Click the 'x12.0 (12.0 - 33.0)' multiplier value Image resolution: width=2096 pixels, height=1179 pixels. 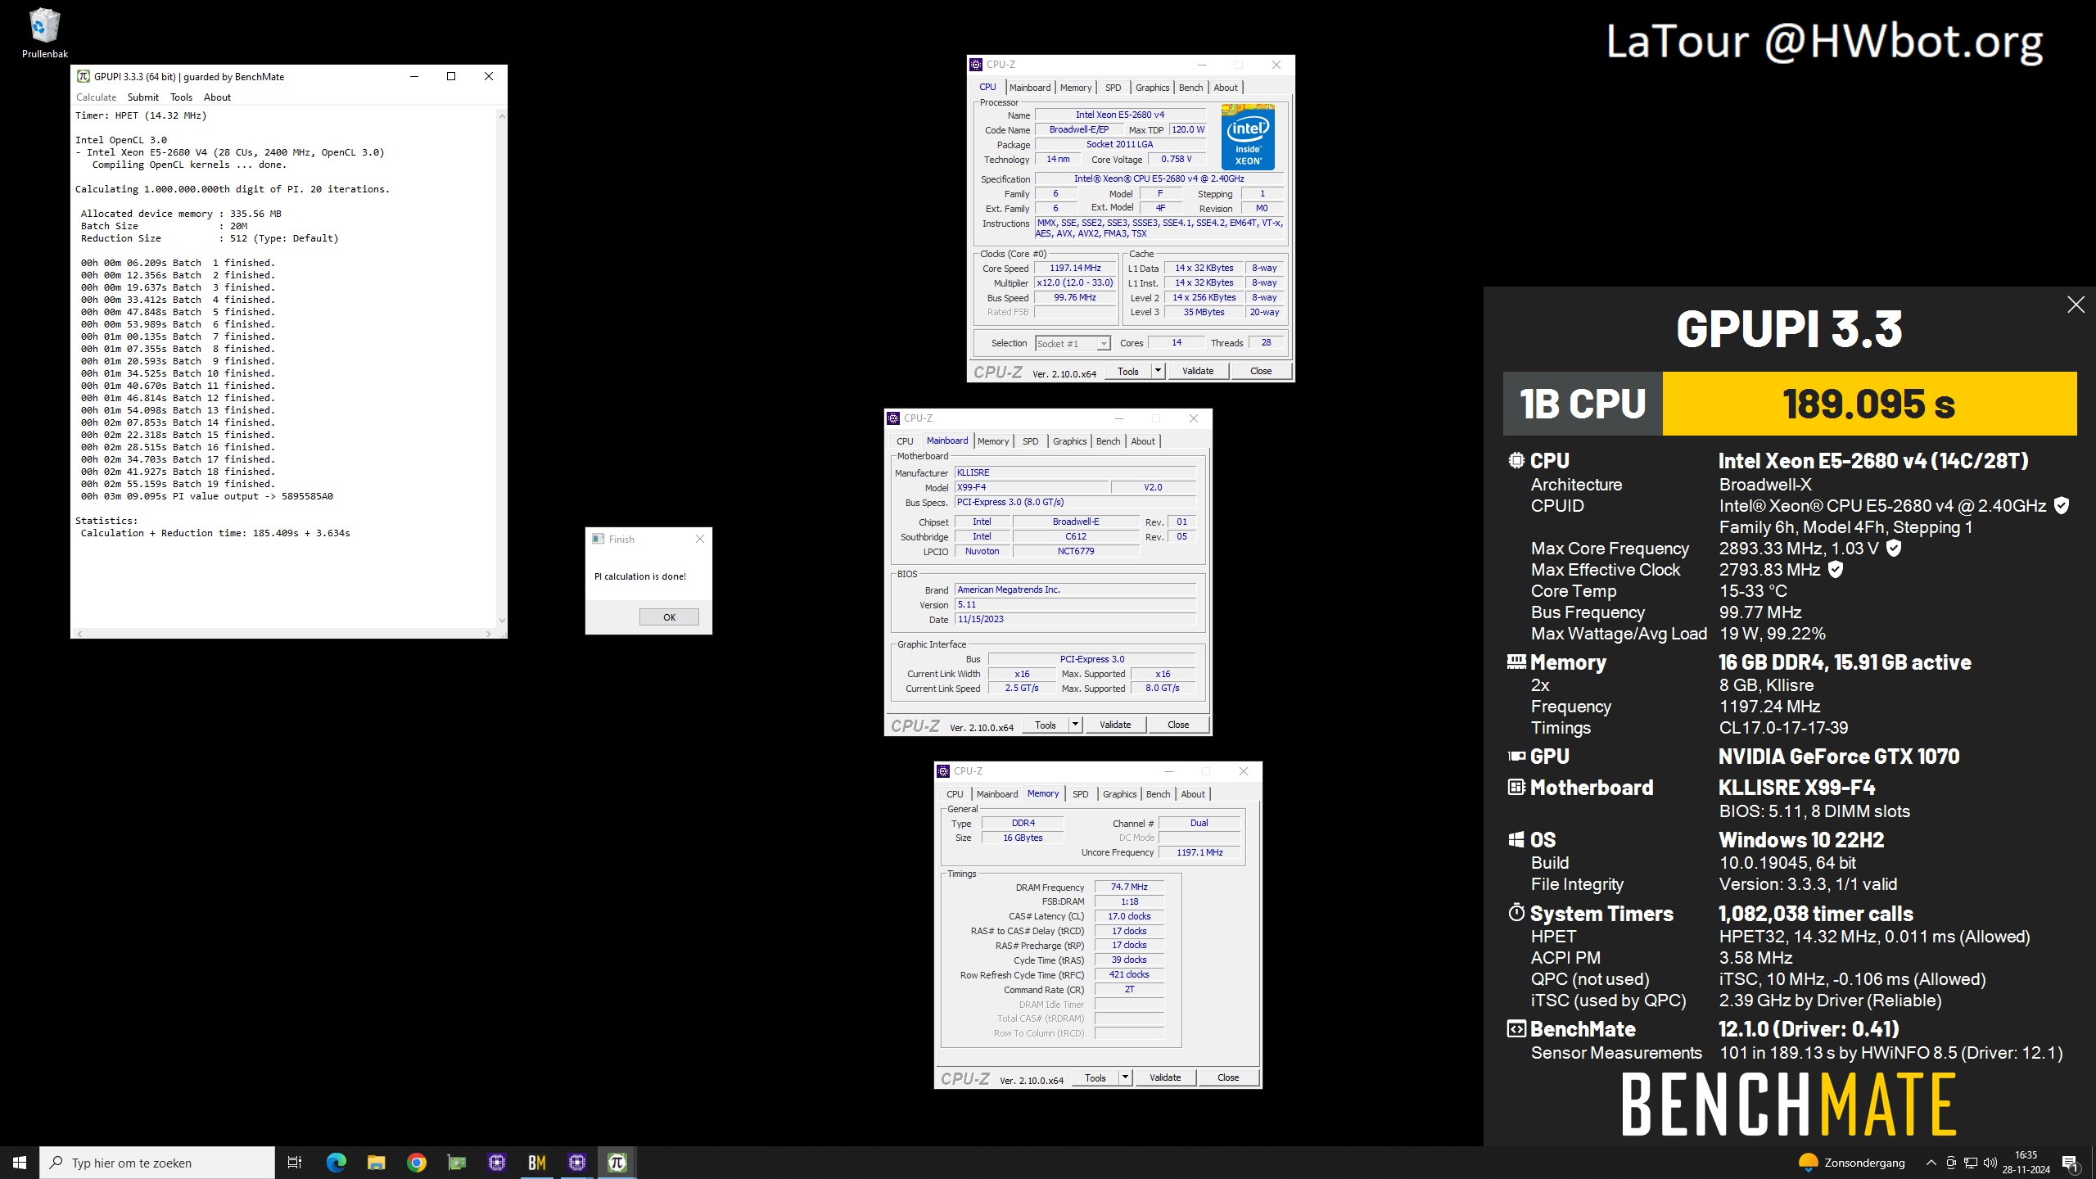1074,282
